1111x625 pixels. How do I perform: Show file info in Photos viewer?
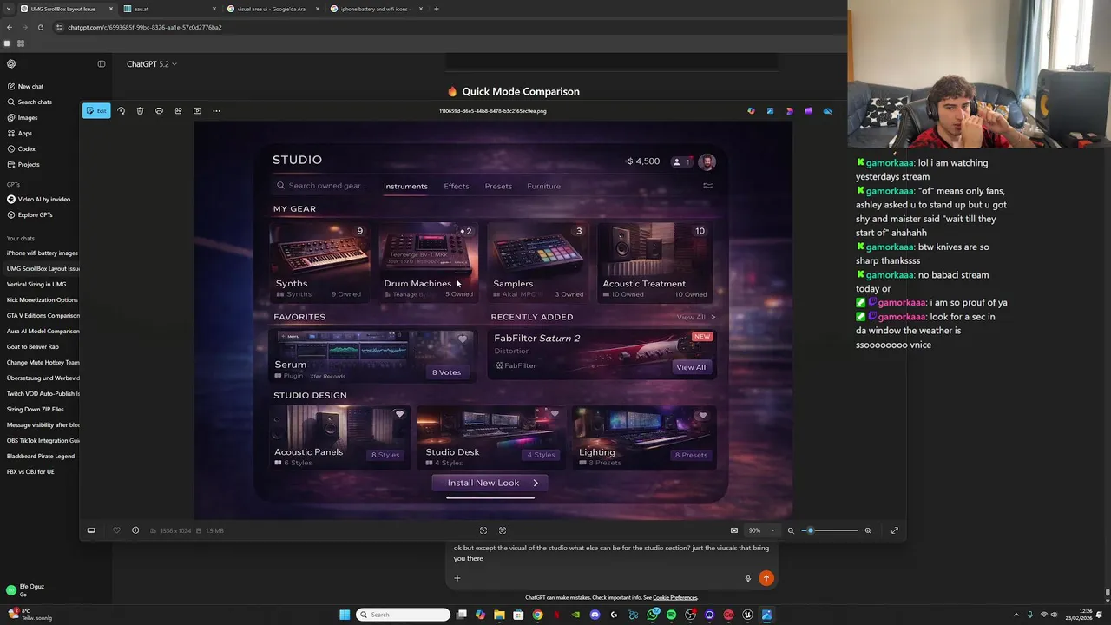[135, 530]
